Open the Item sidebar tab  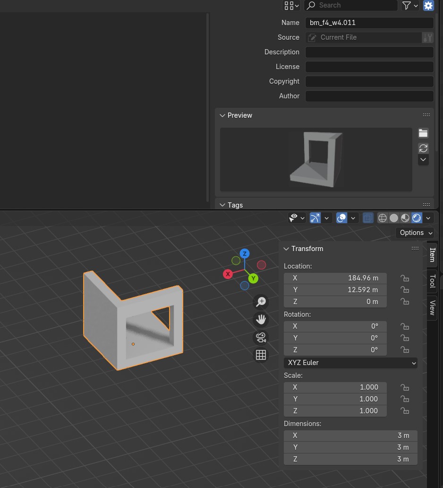[x=432, y=255]
